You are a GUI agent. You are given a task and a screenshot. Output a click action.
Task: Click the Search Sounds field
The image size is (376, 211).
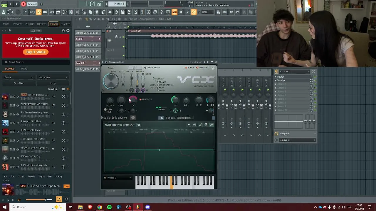pos(36,62)
